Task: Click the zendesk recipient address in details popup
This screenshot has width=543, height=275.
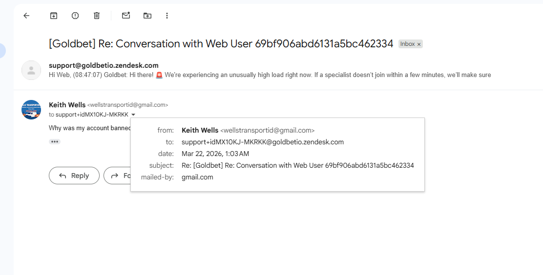Action: coord(262,142)
